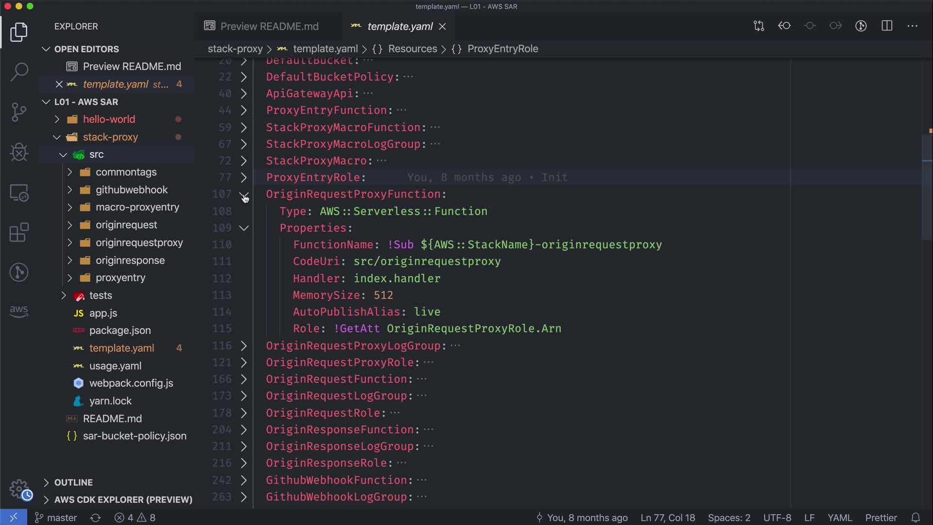This screenshot has width=933, height=525.
Task: Open the Run and Debug view
Action: click(19, 152)
